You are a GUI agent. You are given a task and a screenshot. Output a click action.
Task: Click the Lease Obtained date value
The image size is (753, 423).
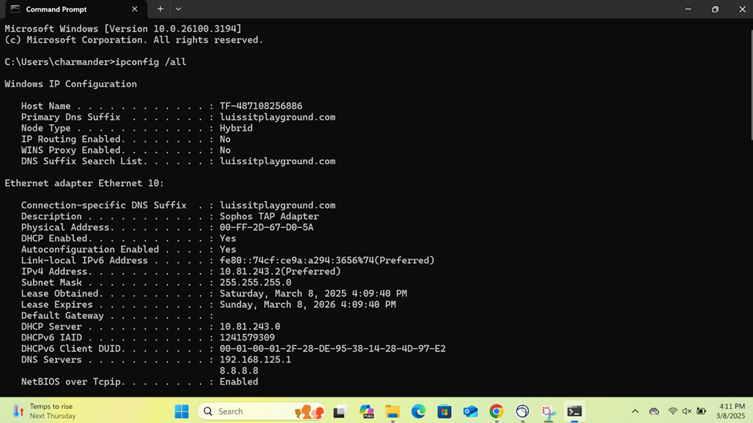[x=313, y=294]
